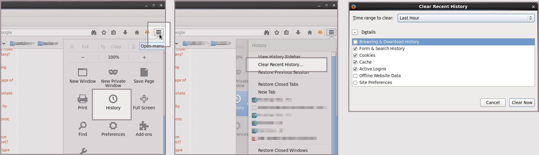Click Cancel in Clear Recent History dialog

493,103
